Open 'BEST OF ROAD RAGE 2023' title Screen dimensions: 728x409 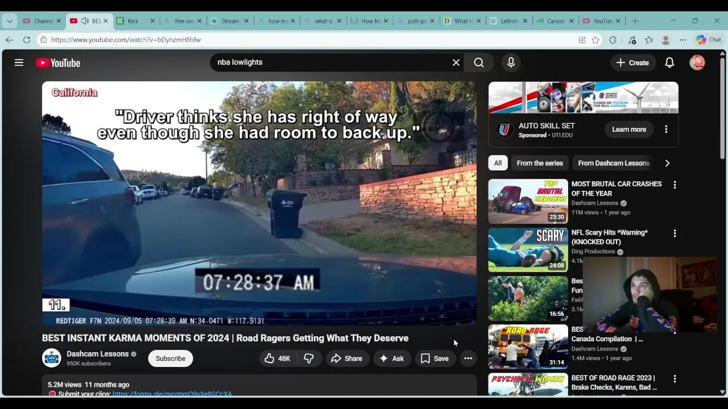pyautogui.click(x=614, y=382)
